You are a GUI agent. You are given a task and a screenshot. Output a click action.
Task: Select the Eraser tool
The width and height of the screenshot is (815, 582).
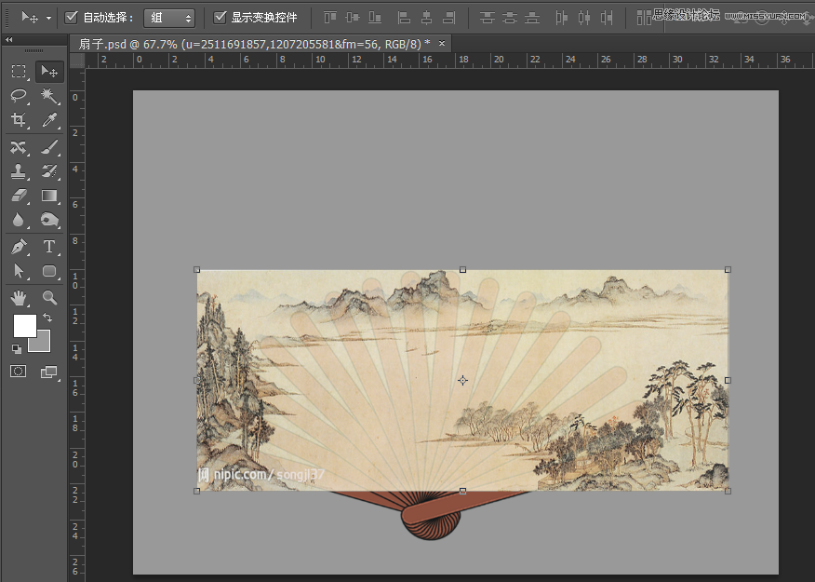pyautogui.click(x=19, y=196)
